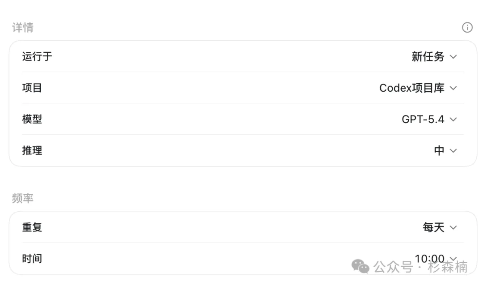Click the chevron beside Codex项目库
This screenshot has width=483, height=286.
453,88
